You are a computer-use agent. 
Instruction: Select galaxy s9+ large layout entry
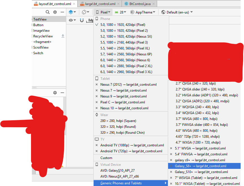pyautogui.click(x=205, y=160)
